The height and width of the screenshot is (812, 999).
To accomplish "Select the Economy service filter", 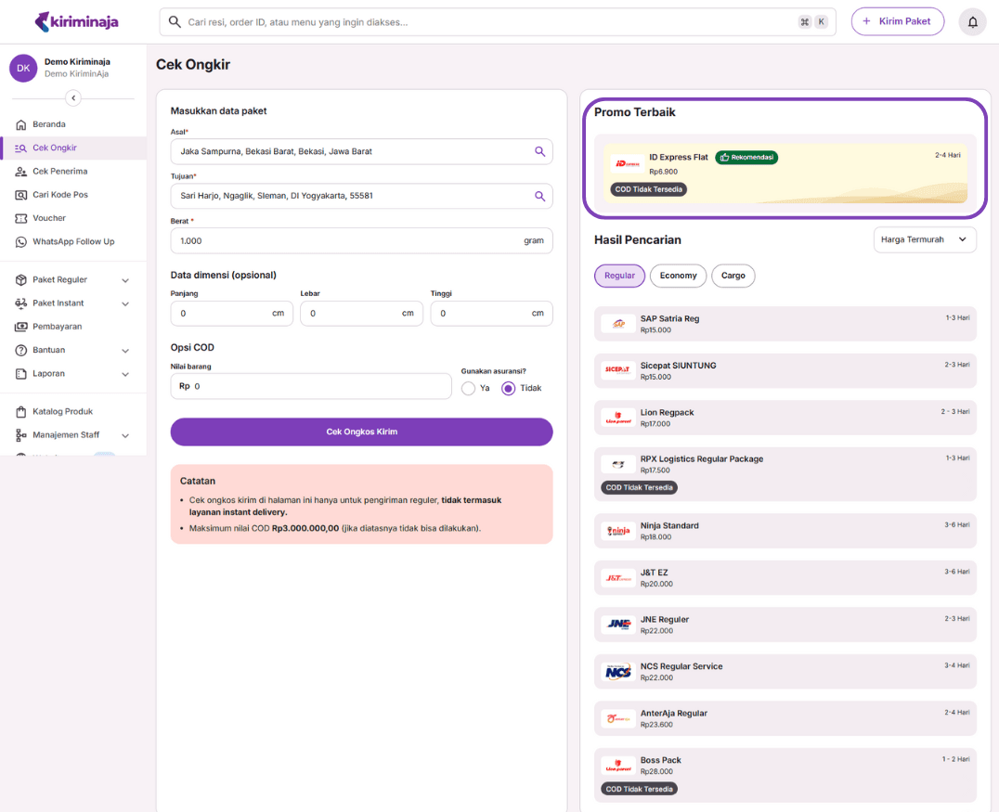I will [x=678, y=276].
